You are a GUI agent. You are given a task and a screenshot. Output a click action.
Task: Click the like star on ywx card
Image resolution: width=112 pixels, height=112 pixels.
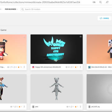pos(76,107)
